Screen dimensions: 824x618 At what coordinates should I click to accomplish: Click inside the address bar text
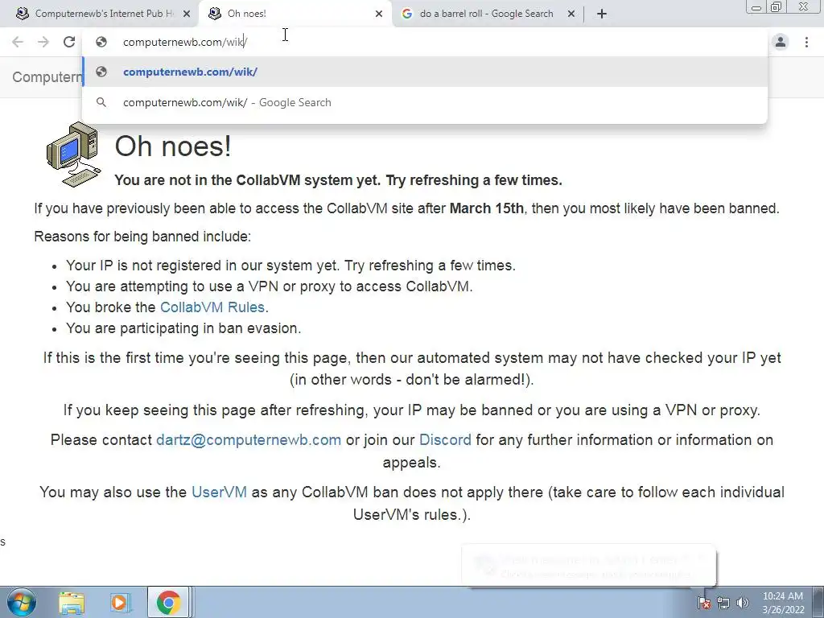185,42
